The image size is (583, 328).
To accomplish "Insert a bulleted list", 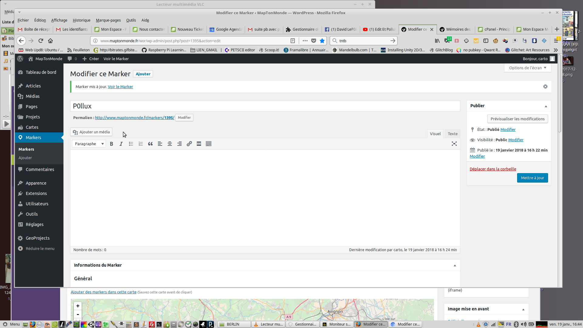I will (x=131, y=144).
